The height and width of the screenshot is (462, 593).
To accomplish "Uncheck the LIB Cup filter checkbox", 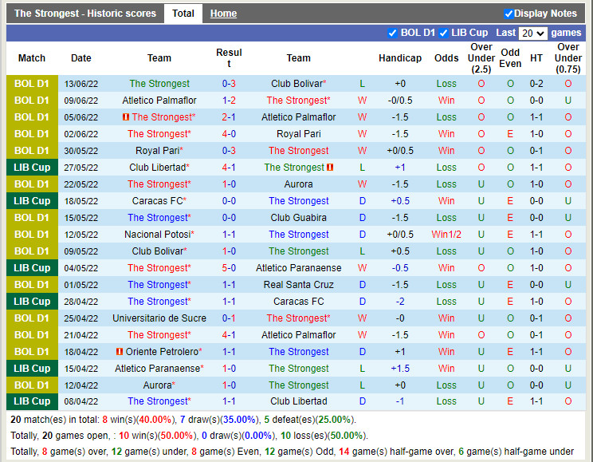I will pos(444,33).
